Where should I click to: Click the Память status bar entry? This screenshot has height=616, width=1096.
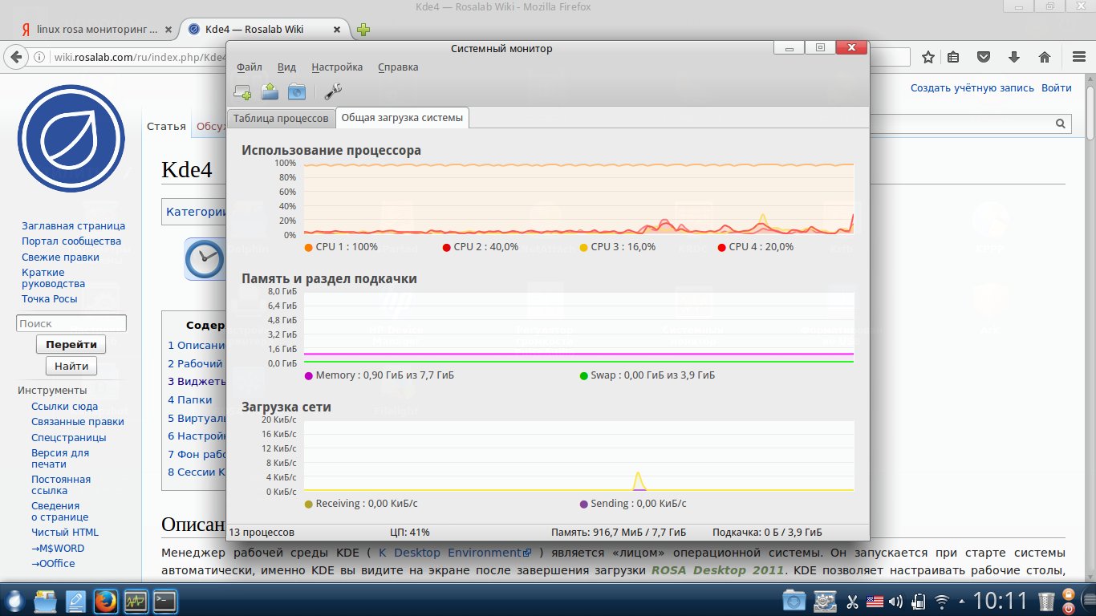pos(619,533)
